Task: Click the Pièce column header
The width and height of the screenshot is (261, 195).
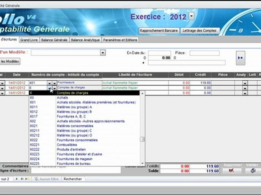Action: (x=223, y=75)
